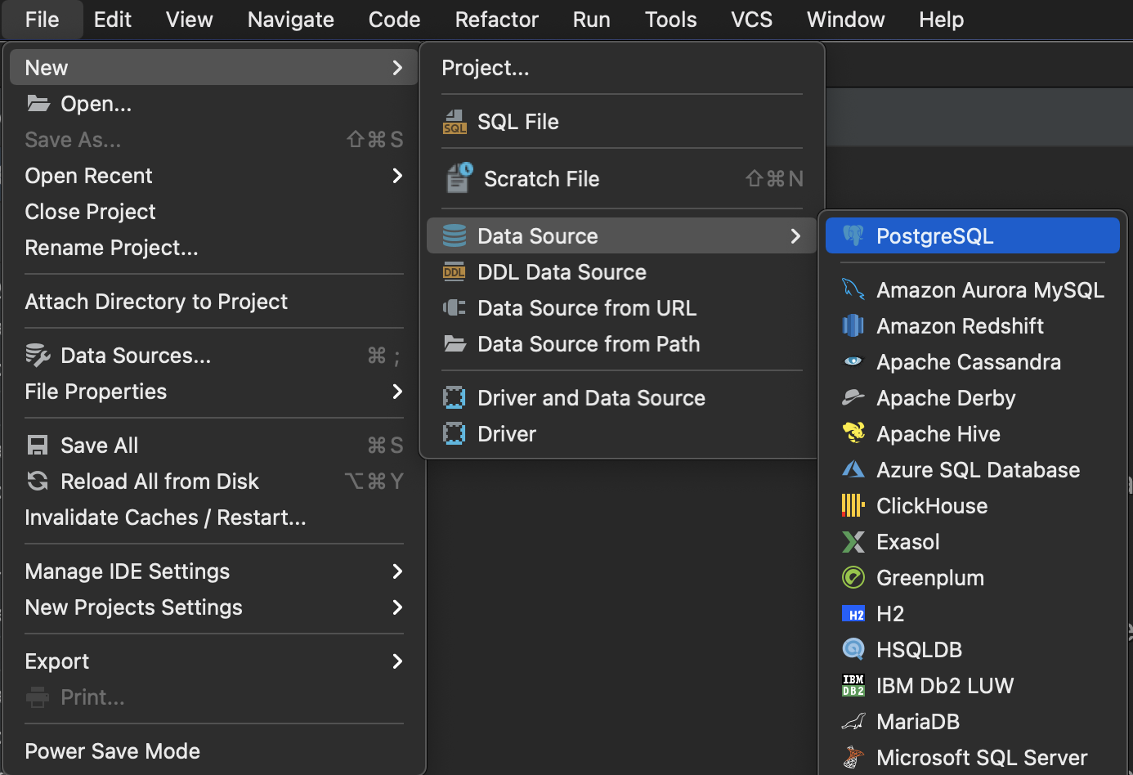The image size is (1133, 775).
Task: Toggle Power Save Mode
Action: click(x=214, y=750)
